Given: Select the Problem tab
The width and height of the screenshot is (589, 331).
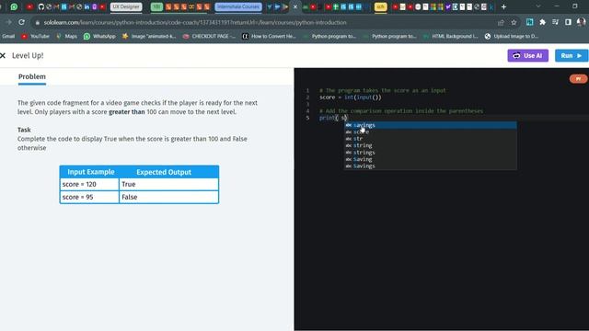Looking at the screenshot, I should (32, 76).
